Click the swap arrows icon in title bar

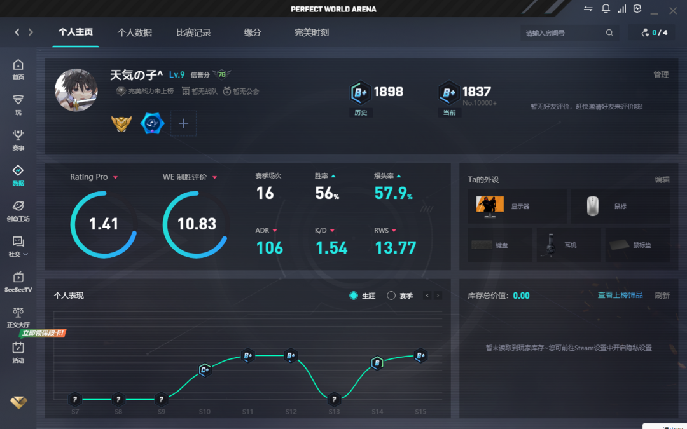(x=588, y=9)
